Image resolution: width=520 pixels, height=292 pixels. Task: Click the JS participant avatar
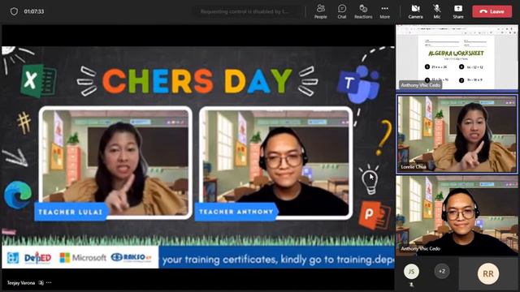tap(411, 272)
